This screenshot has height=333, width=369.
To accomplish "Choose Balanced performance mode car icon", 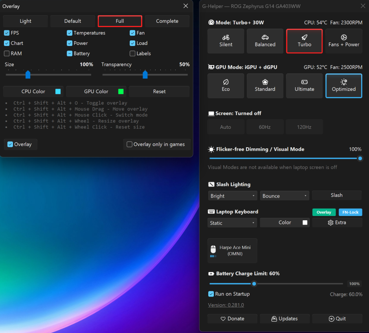I will click(265, 37).
